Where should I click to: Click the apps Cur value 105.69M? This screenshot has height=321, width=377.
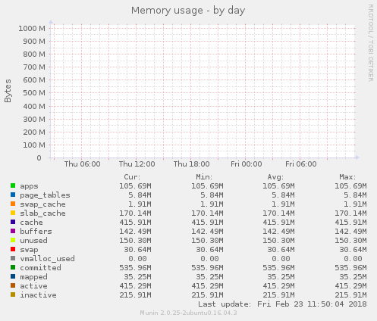tap(135, 186)
